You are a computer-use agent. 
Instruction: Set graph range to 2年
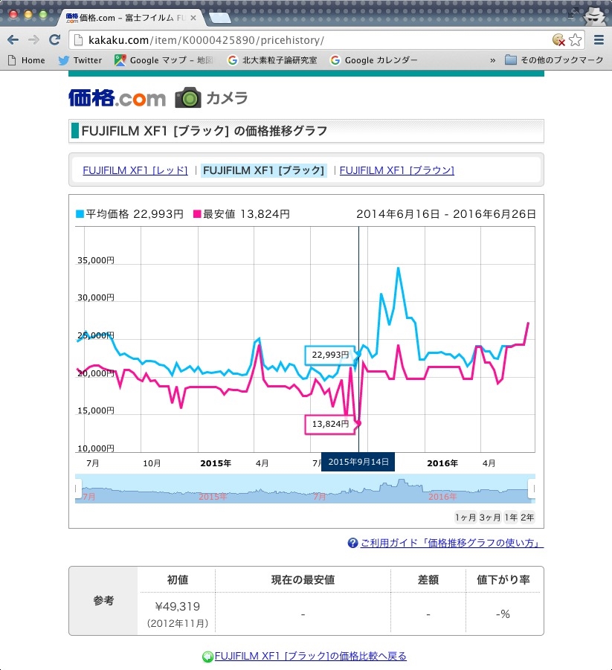pyautogui.click(x=527, y=518)
